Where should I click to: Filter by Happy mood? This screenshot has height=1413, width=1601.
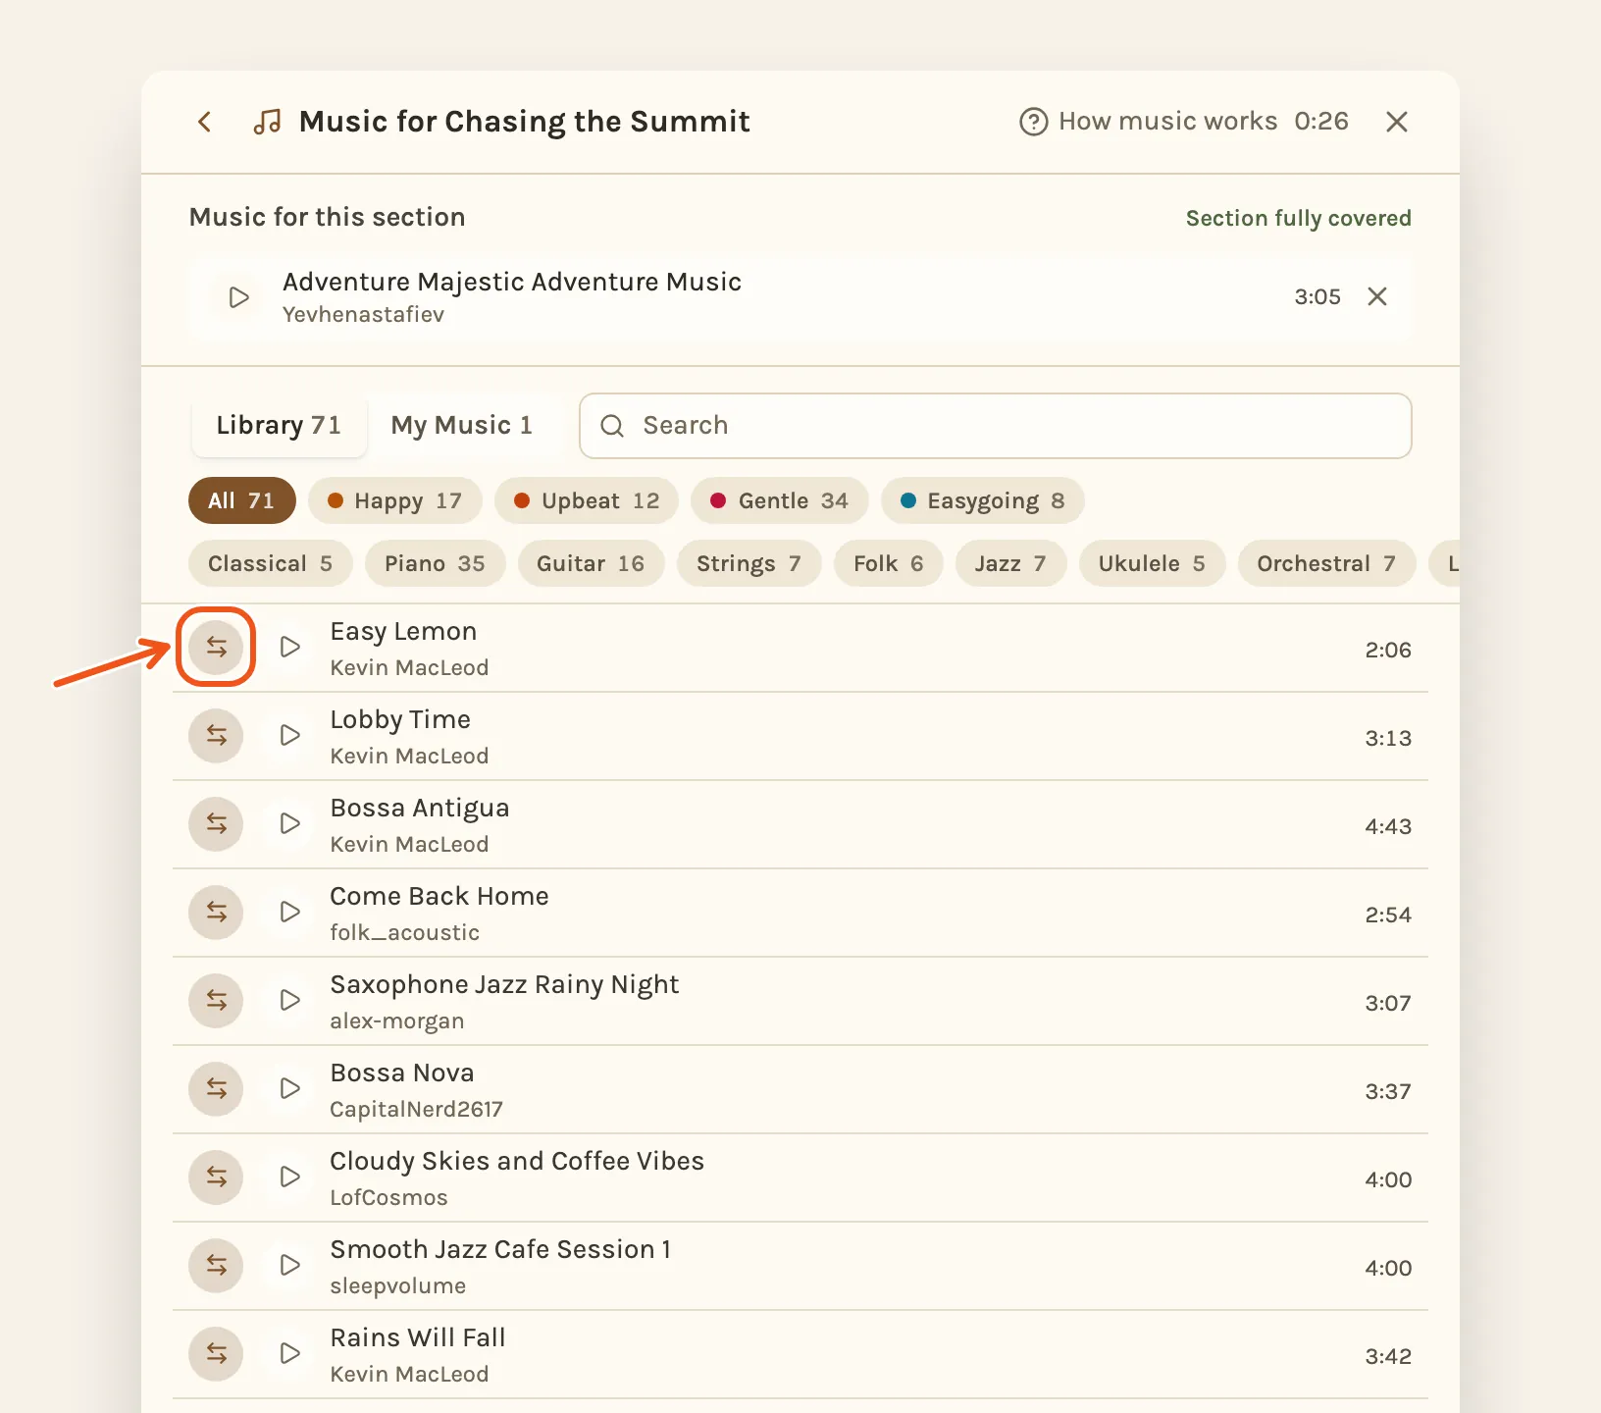395,500
